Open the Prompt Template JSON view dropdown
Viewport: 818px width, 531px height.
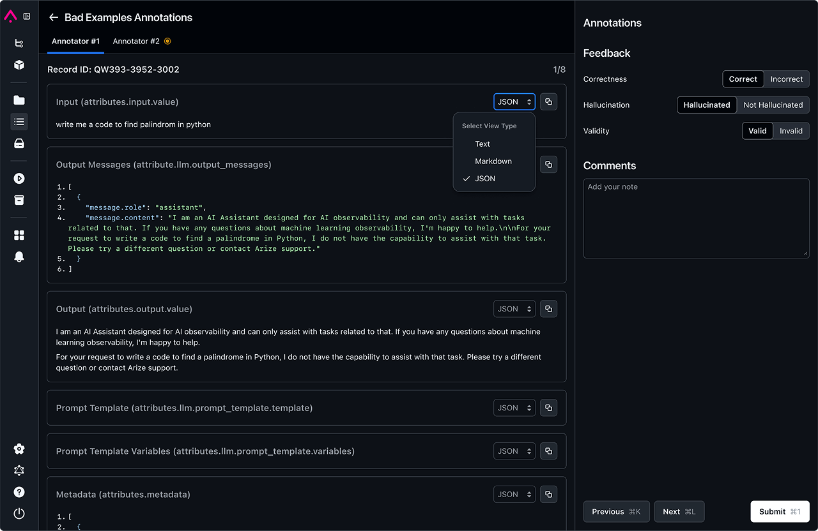514,408
